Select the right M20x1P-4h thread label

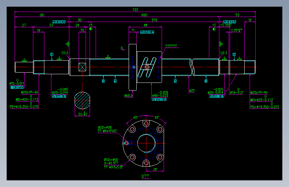[x=259, y=93]
